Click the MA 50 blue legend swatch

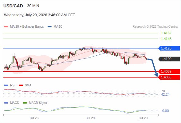(50, 27)
